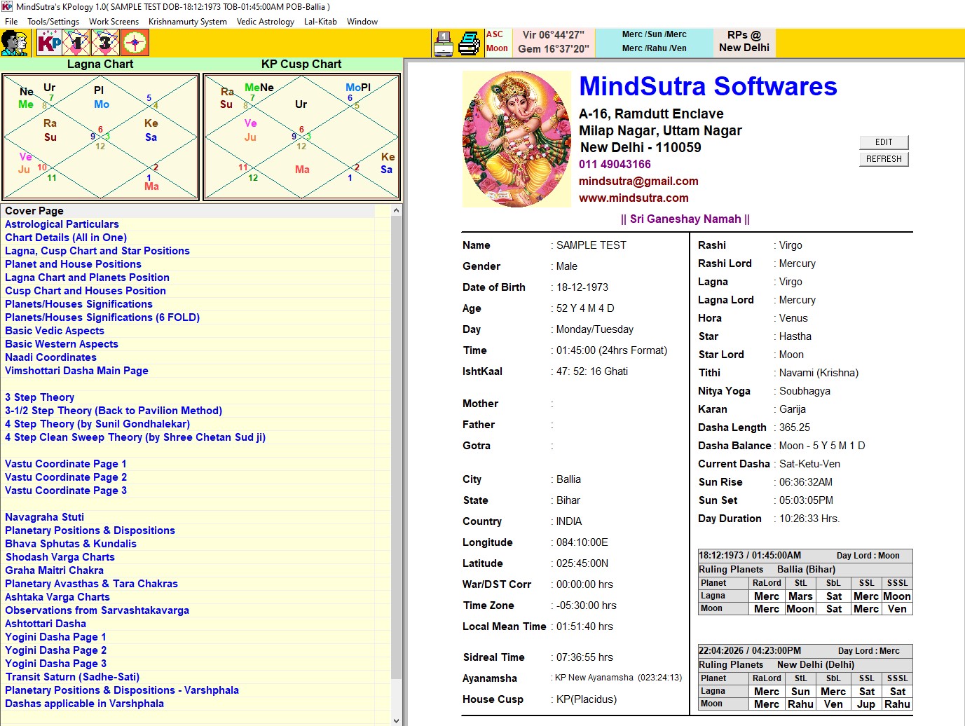Open the Vedic Astrology menu
The image size is (965, 726).
click(x=266, y=22)
